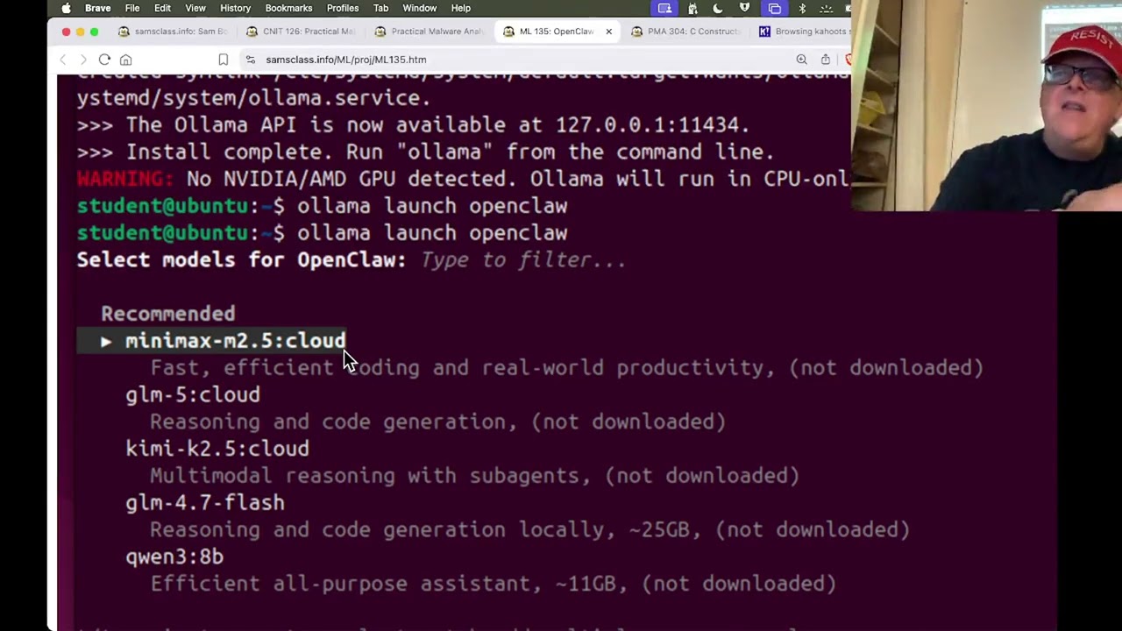Close the ML 135: OpenClaw tab
Image resolution: width=1122 pixels, height=631 pixels.
(608, 32)
